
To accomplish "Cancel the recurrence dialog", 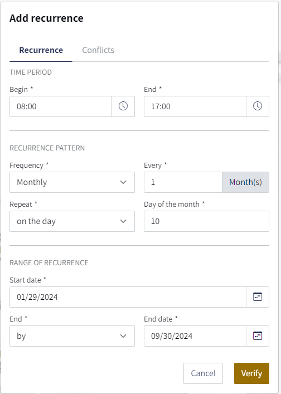I will pyautogui.click(x=203, y=373).
